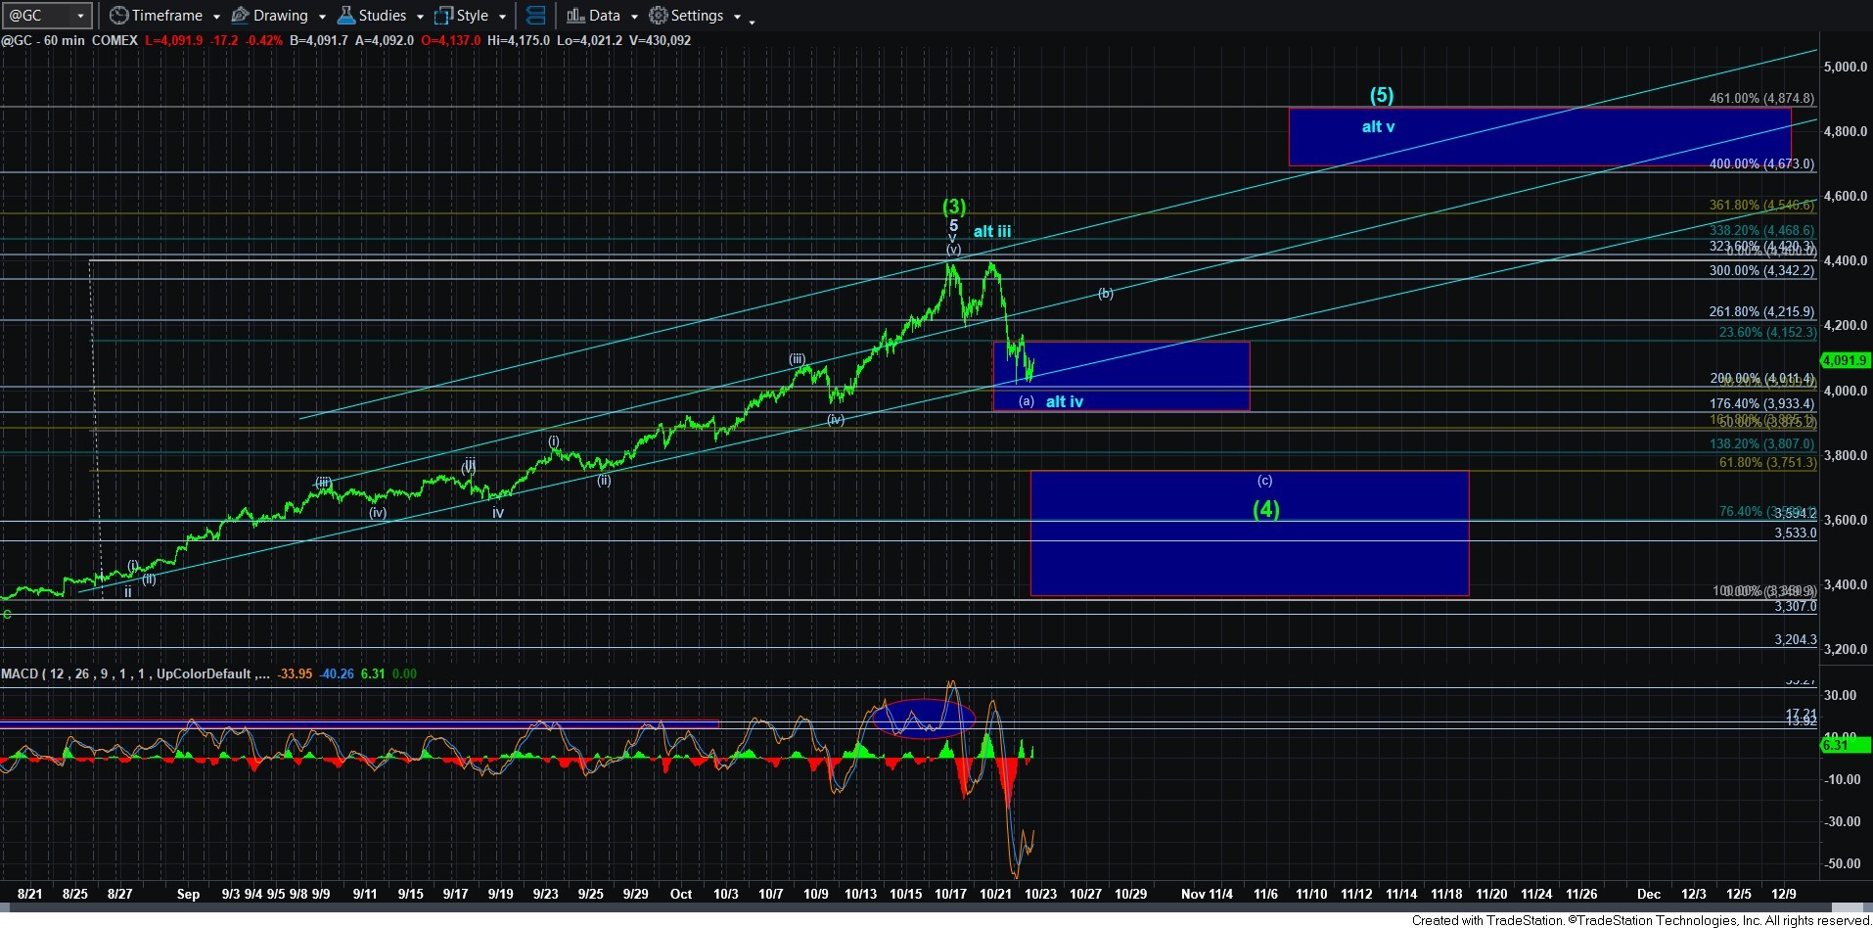Open the toolbar overflow arrow after Settings
The height and width of the screenshot is (928, 1873).
click(752, 21)
